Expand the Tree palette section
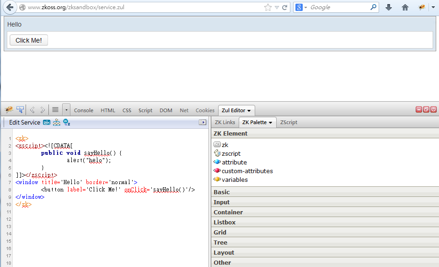 pyautogui.click(x=325, y=243)
